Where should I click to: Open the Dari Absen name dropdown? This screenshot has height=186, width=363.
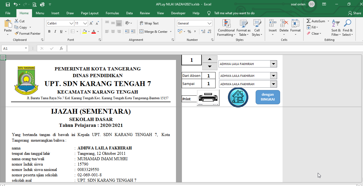[x=274, y=76]
